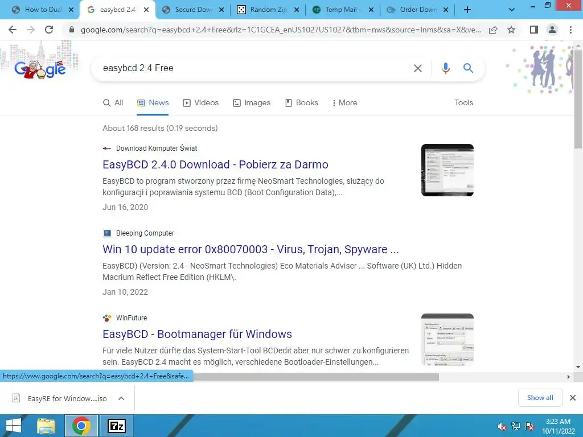Click the Download Komputer Świat source
The image size is (583, 437).
tap(157, 149)
